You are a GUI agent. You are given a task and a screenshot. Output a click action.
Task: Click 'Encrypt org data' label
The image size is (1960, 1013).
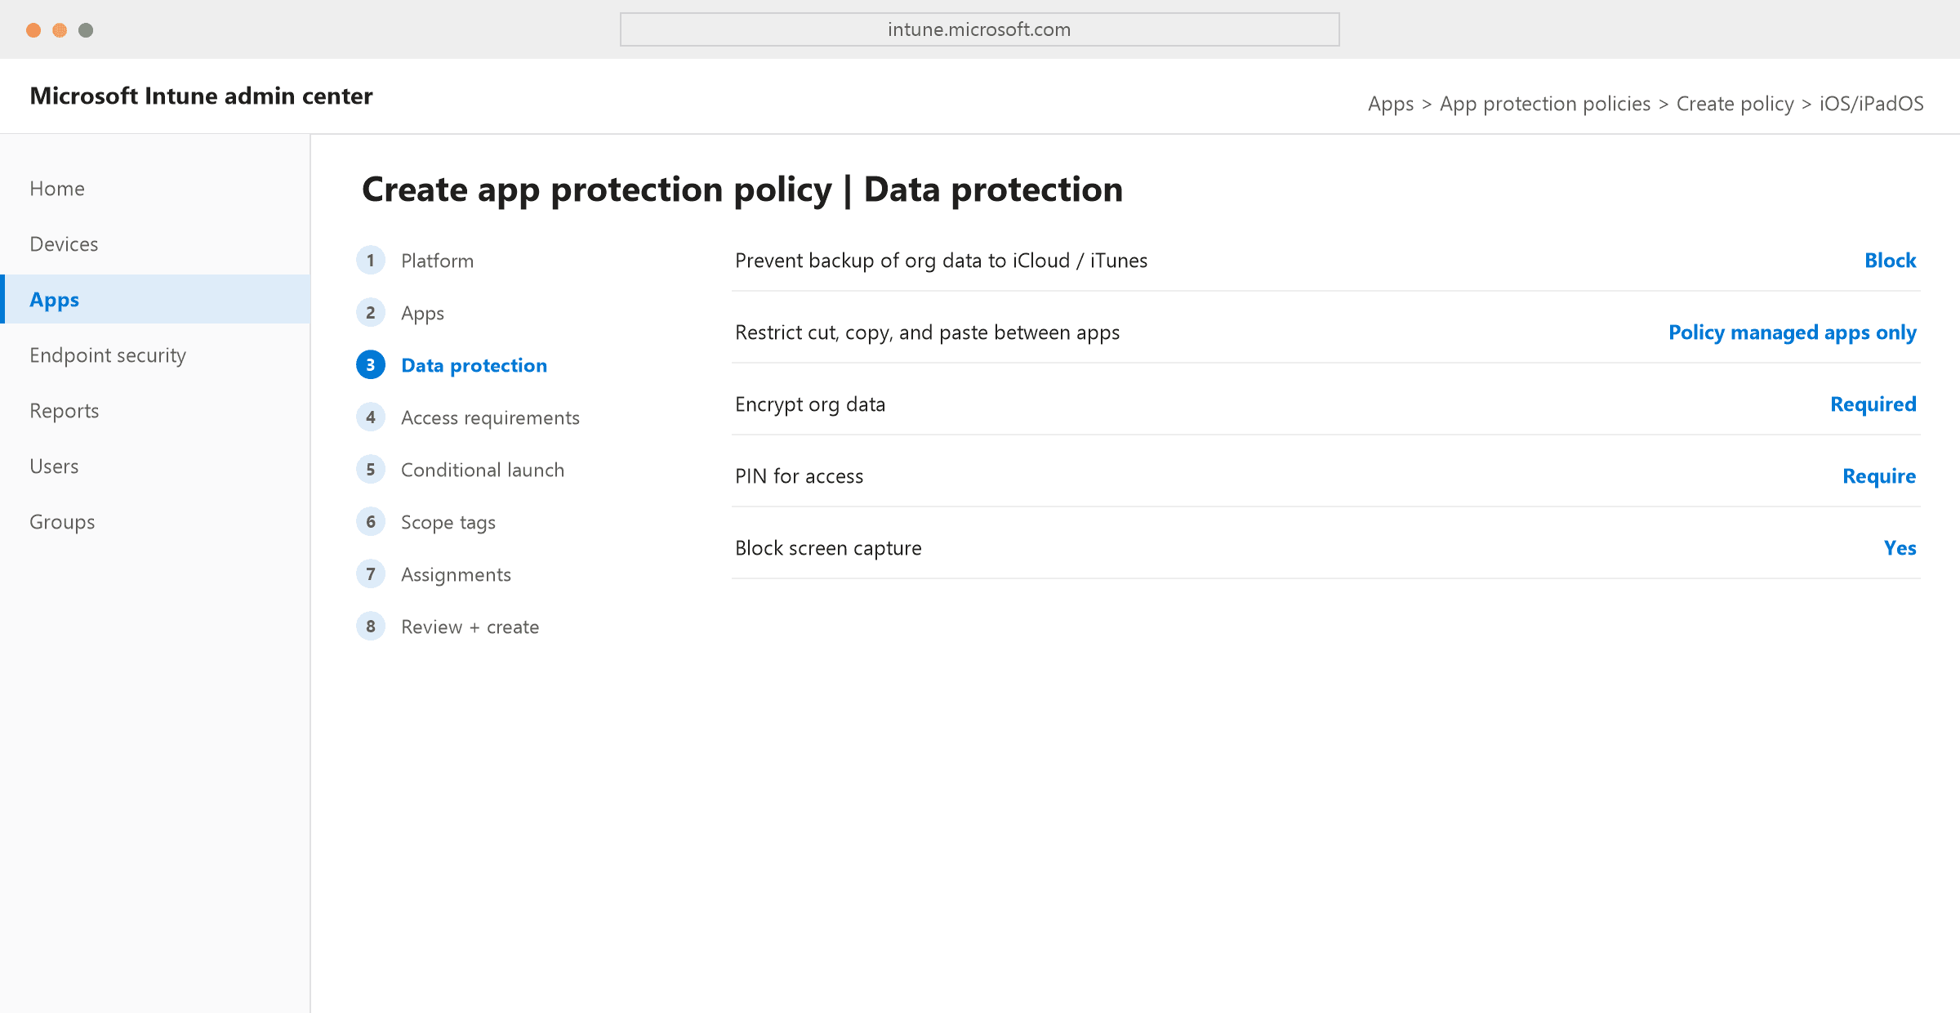click(x=810, y=405)
